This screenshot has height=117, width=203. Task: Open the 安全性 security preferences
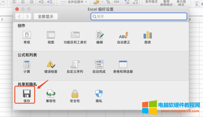tap(75, 96)
